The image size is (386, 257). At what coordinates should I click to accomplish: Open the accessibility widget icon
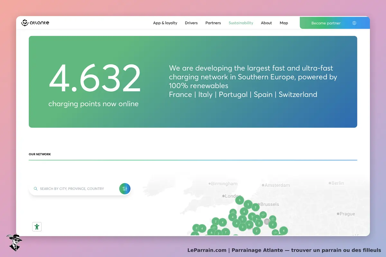coord(37,226)
